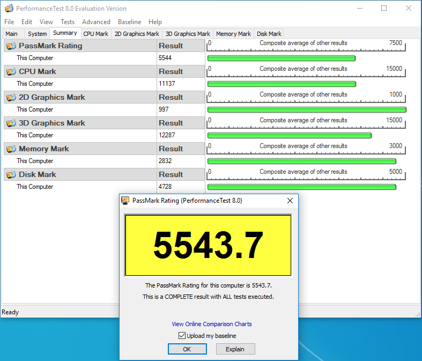
Task: Click the 3D Graphics Mark green result bar
Action: pyautogui.click(x=290, y=135)
